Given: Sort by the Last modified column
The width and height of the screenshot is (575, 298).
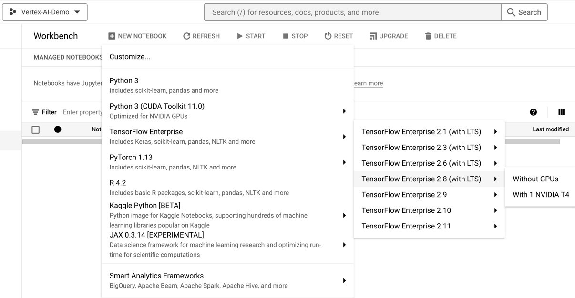Looking at the screenshot, I should pyautogui.click(x=551, y=129).
